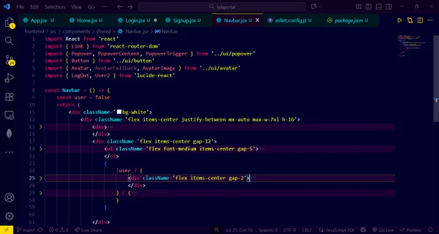Click the 'jobportal' command center search box

[x=221, y=6]
